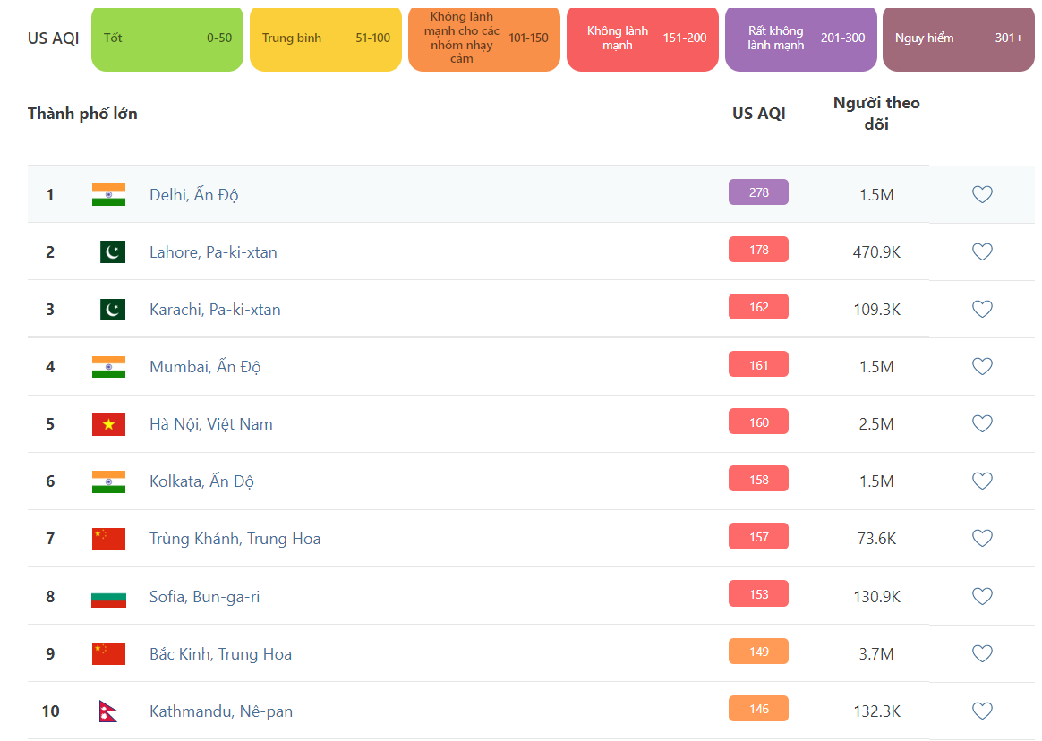This screenshot has height=741, width=1042.
Task: Click the China flag next to Bắc Kinh
Action: [x=108, y=654]
